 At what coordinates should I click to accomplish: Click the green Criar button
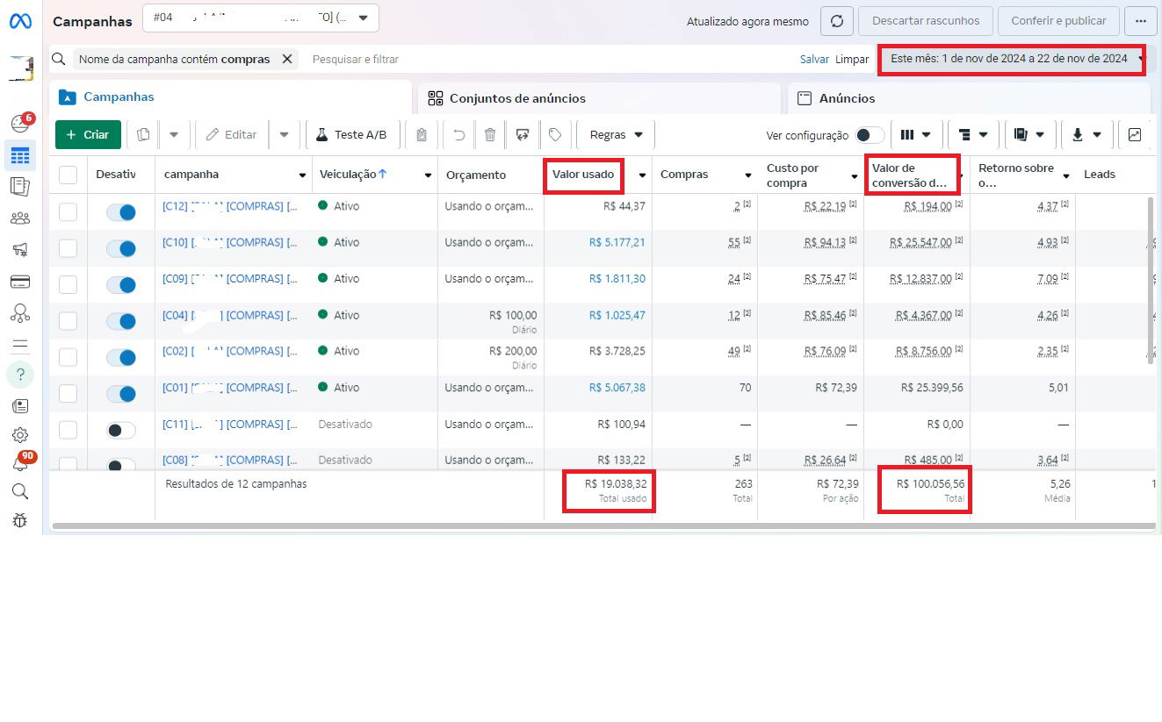[x=88, y=134]
